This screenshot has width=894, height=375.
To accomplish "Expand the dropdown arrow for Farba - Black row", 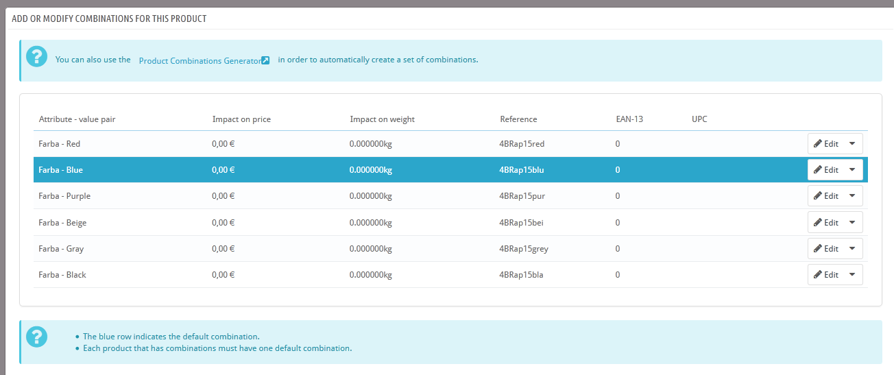I will click(x=852, y=275).
